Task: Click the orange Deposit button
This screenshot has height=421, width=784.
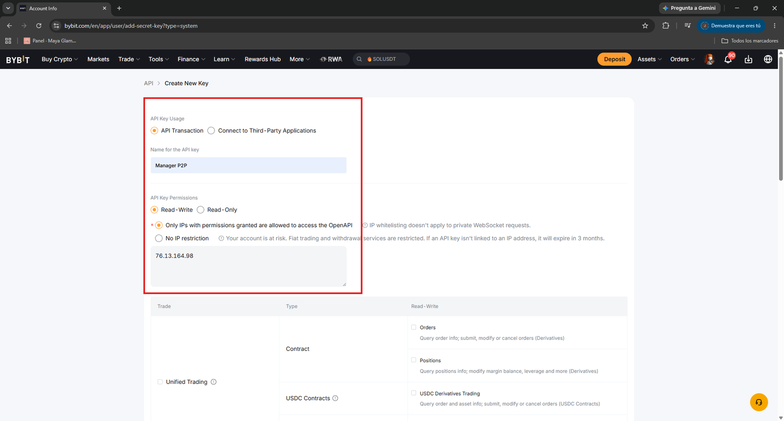Action: [x=614, y=59]
